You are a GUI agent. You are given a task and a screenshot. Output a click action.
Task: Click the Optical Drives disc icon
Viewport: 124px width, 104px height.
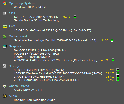coord(5,86)
